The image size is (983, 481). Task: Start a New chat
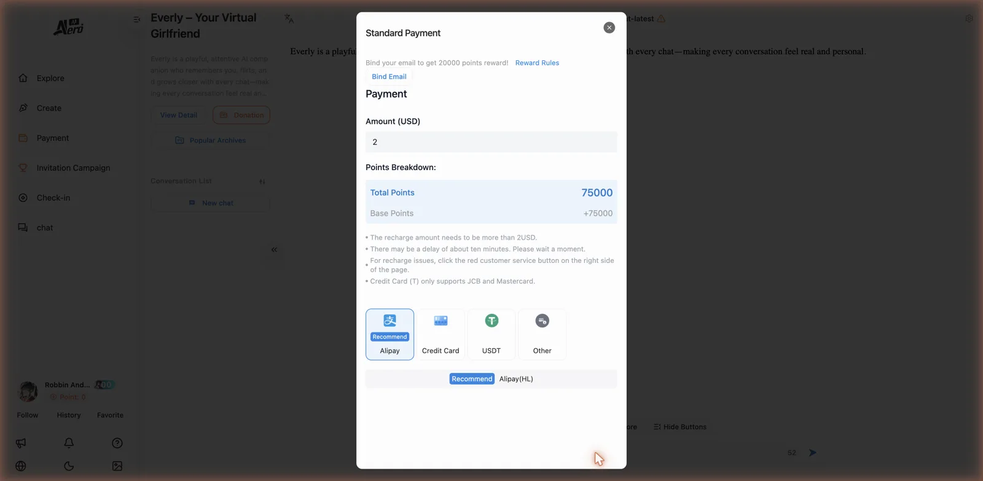click(210, 203)
